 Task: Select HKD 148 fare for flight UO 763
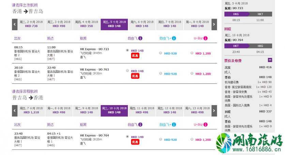(x=127, y=71)
